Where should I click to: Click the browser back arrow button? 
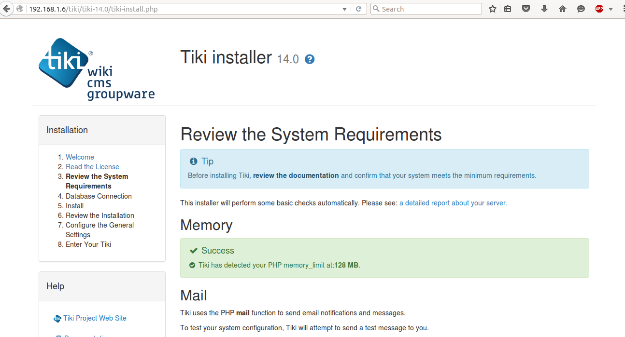6,9
